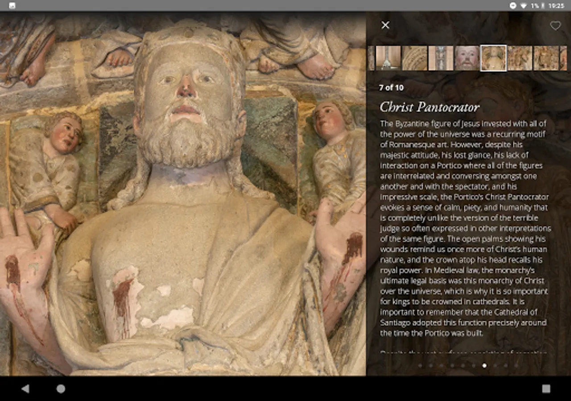Go to the ninth page indicator dot
This screenshot has height=401, width=571.
point(506,365)
